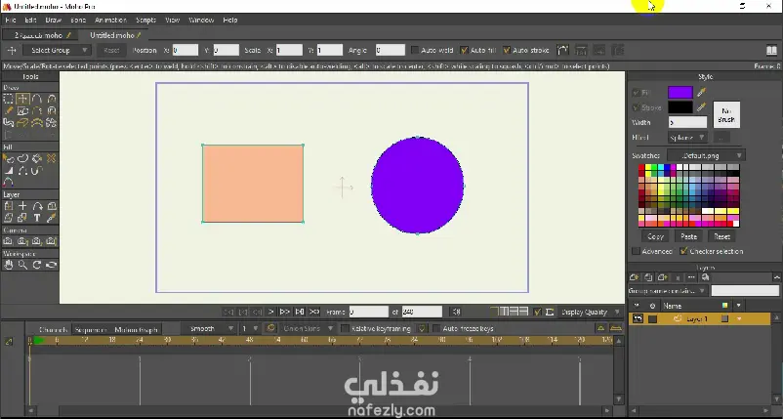Select the Zoom Workspace magnifier tool
783x419 pixels.
tap(22, 266)
